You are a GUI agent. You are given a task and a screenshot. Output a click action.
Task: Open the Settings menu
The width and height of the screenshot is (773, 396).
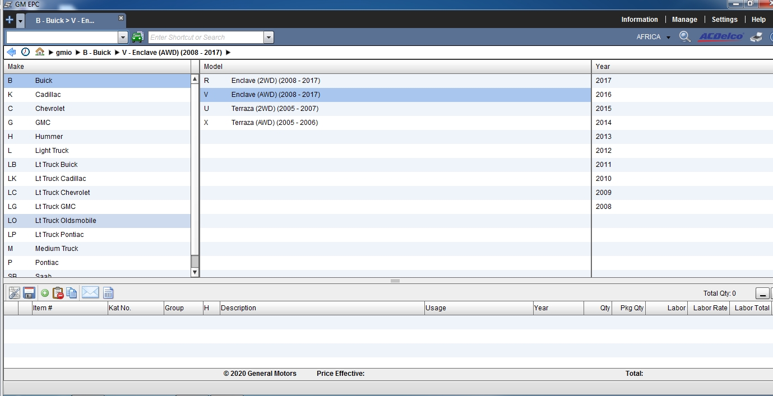point(725,20)
